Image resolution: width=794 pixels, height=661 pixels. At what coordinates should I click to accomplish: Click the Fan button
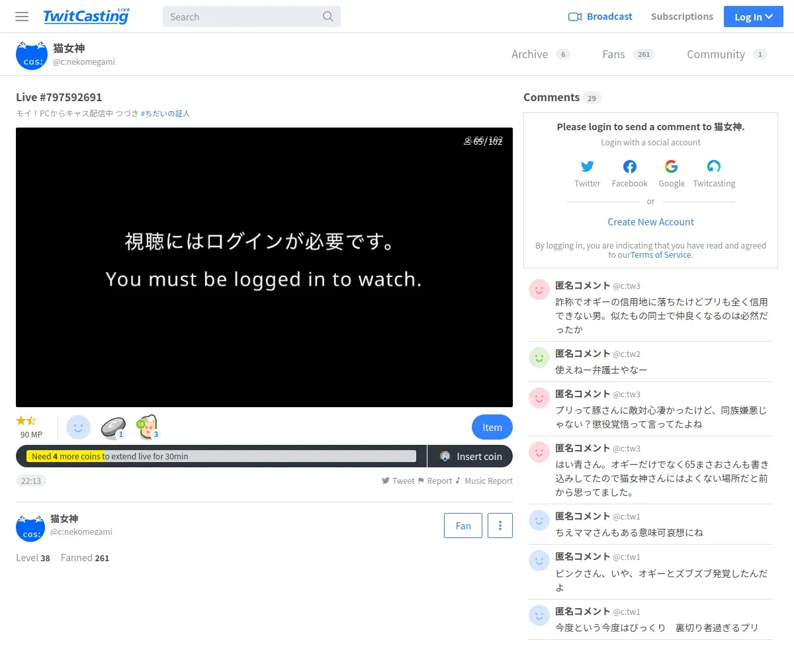(463, 525)
